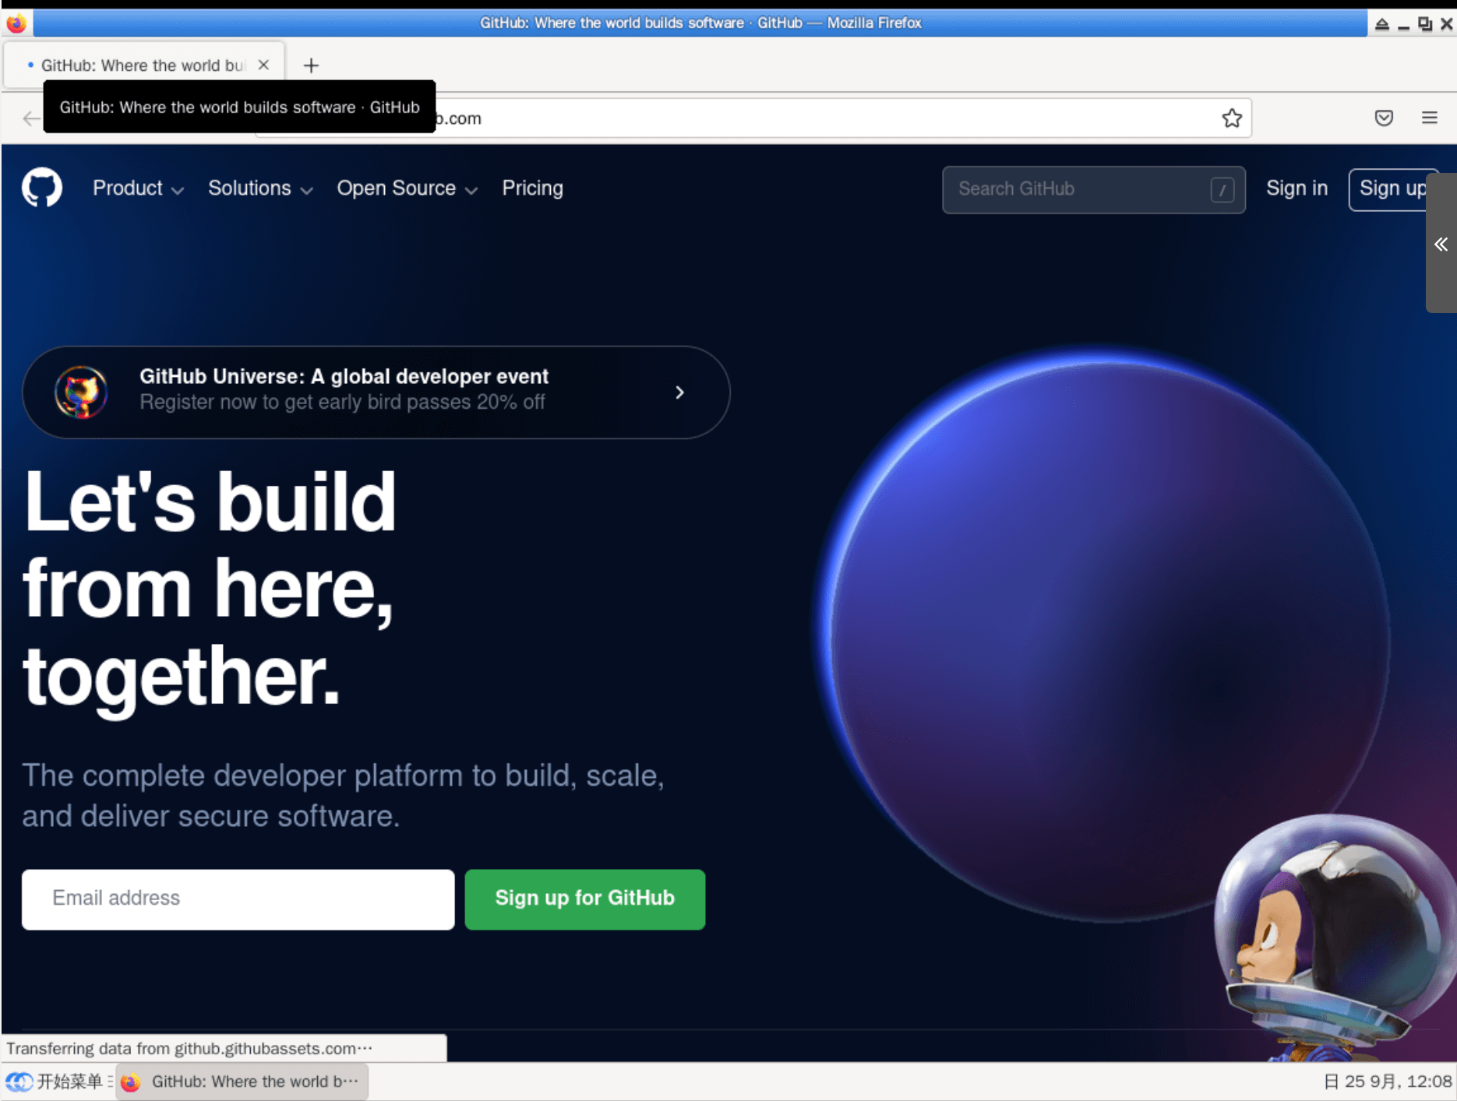Focus the browser URL address bar
Viewport: 1457px width, 1101px height.
pyautogui.click(x=753, y=118)
